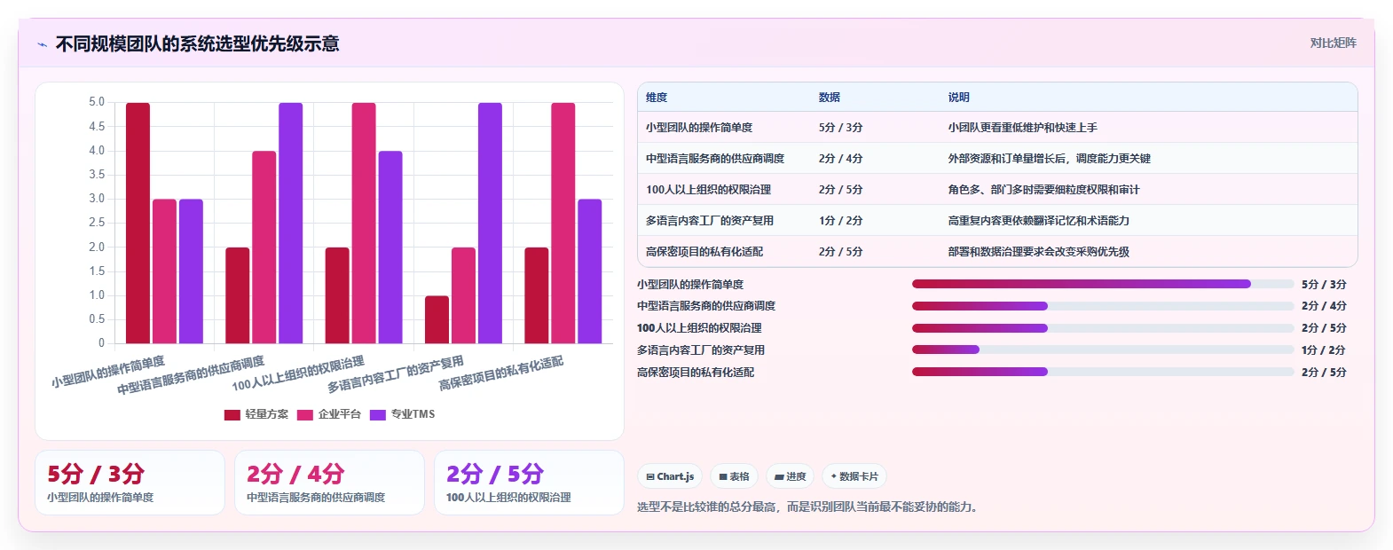Click the 100人以上组织的权限治理 progress bar
1393x550 pixels.
coord(1103,328)
